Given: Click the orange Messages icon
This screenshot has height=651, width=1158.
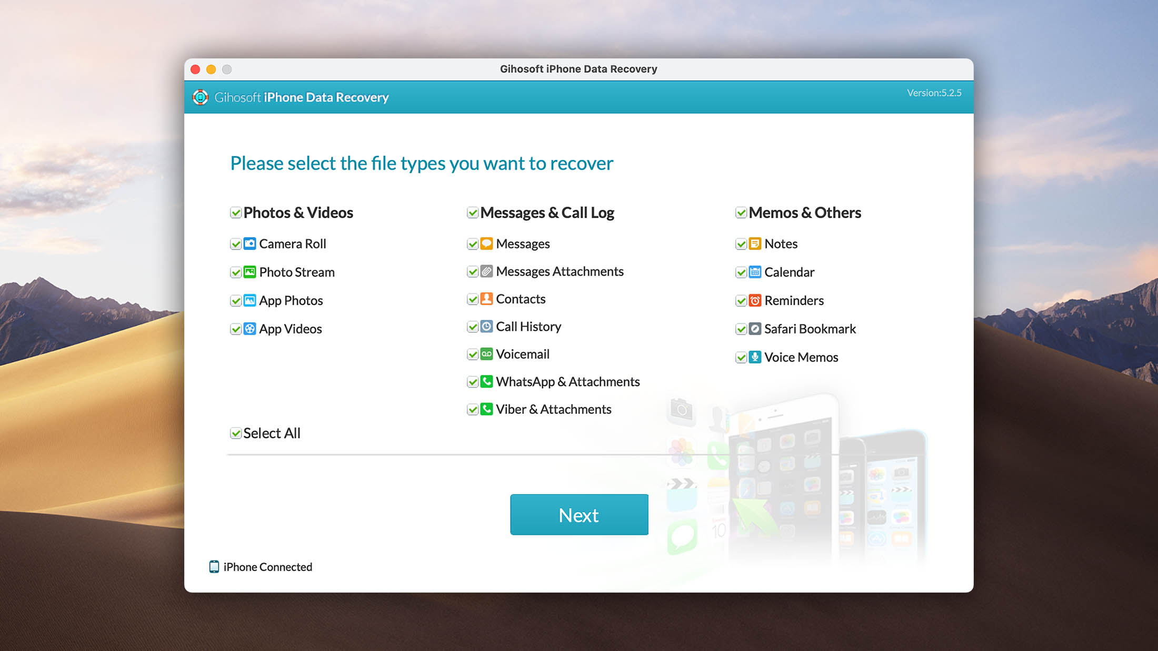Looking at the screenshot, I should [x=486, y=243].
